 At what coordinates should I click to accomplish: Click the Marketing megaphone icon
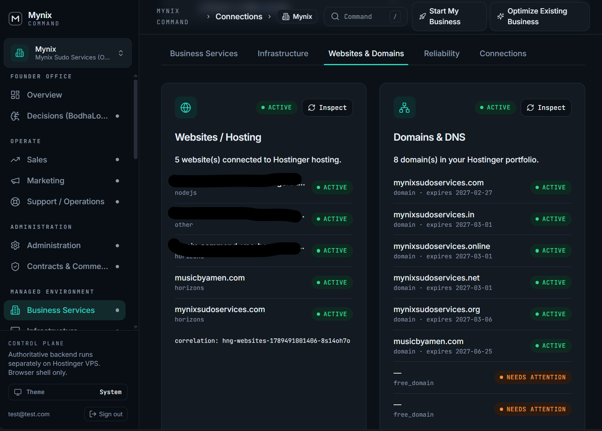15,181
